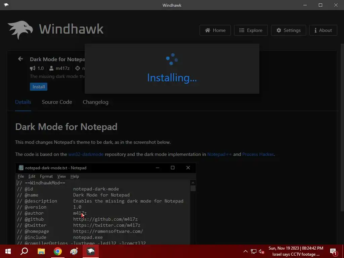Open File Explorer from taskbar
Screen dimensions: 344x258
tap(41, 251)
